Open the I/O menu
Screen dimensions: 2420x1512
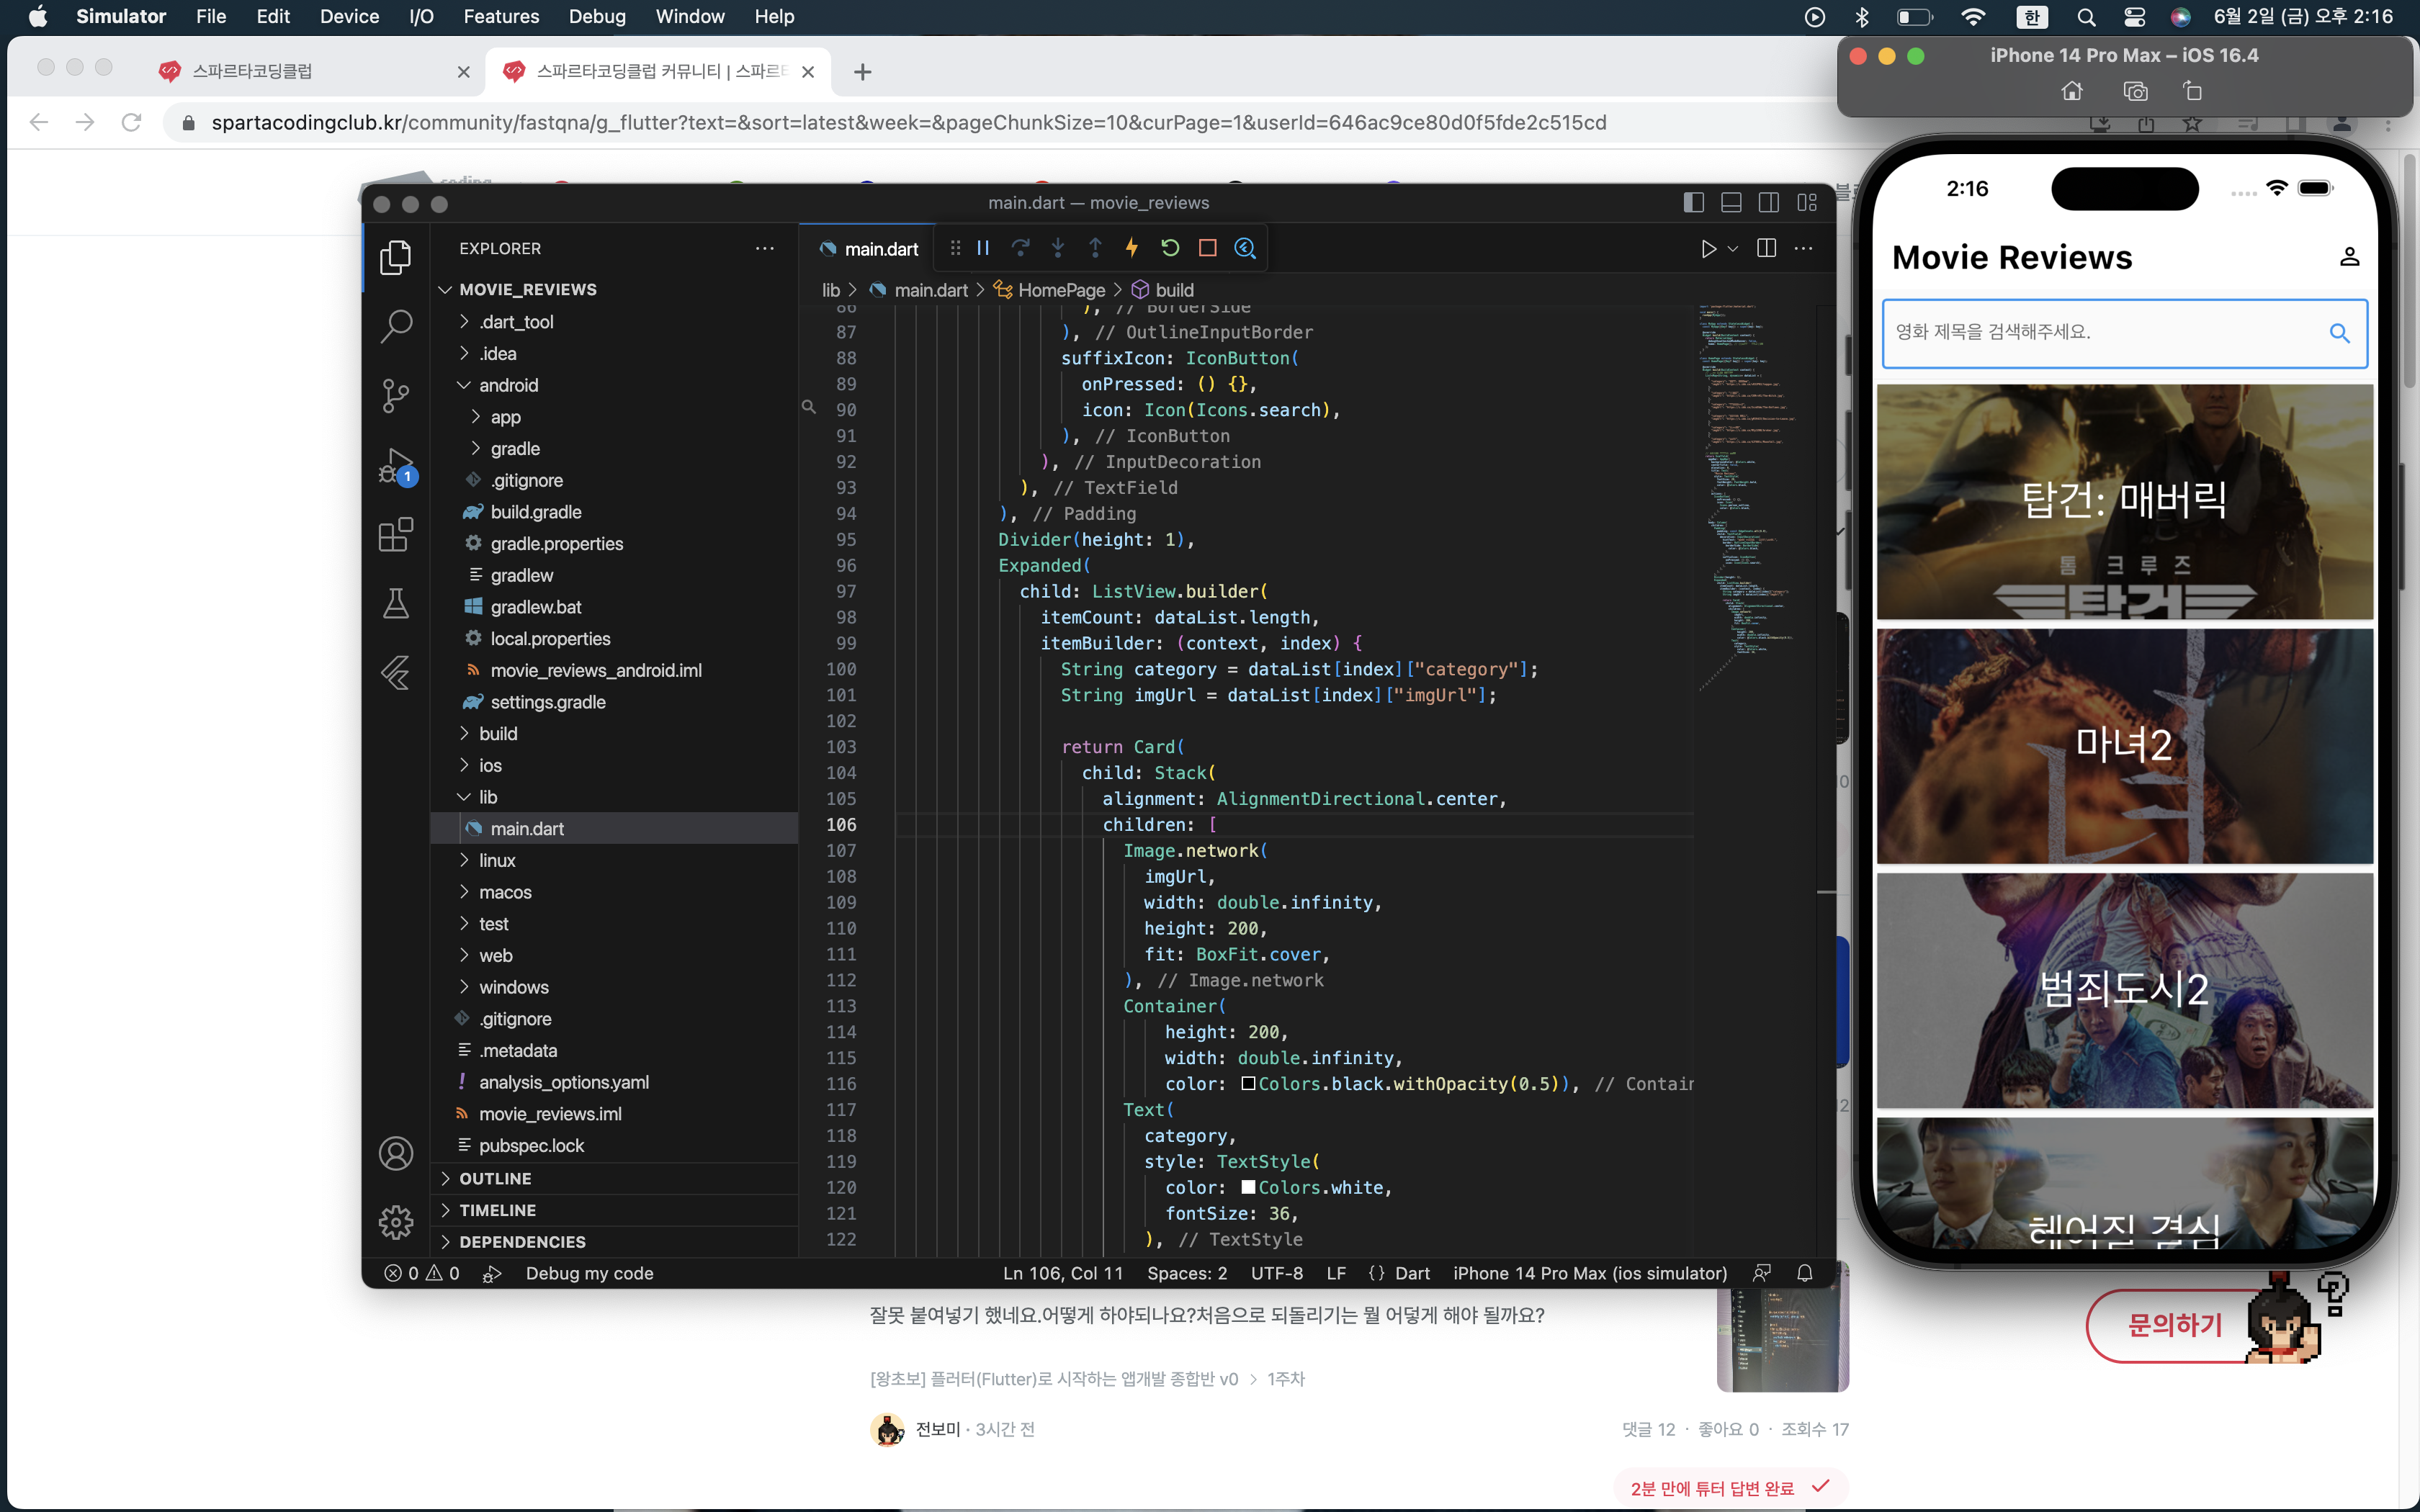421,16
